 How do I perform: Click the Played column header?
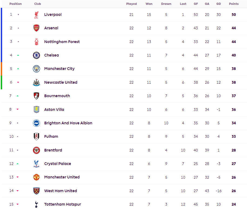pos(131,4)
